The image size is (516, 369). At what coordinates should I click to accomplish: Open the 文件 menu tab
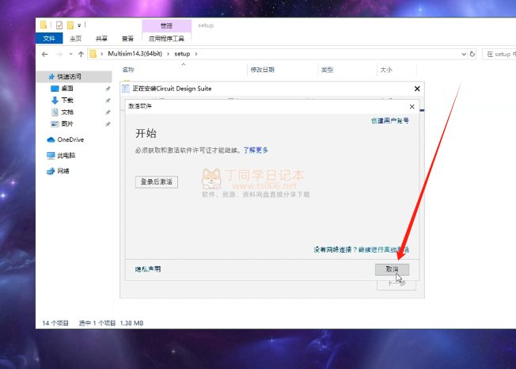49,38
